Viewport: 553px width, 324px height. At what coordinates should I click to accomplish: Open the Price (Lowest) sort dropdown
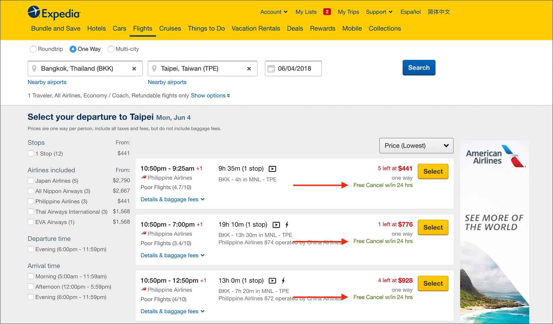click(x=416, y=146)
